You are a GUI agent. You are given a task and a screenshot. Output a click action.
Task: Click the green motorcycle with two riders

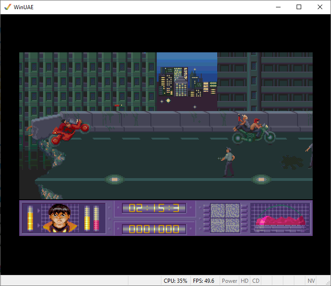click(x=254, y=129)
